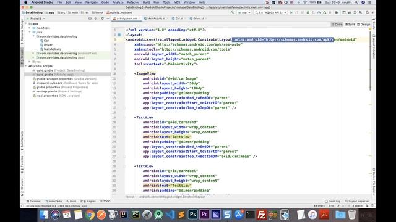Switch editor to Split view mode

pos(350,25)
